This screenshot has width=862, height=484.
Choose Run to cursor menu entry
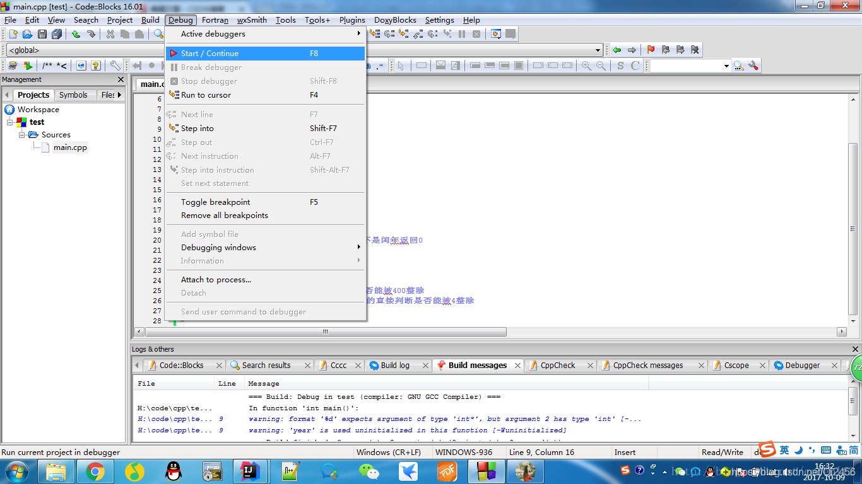click(266, 95)
